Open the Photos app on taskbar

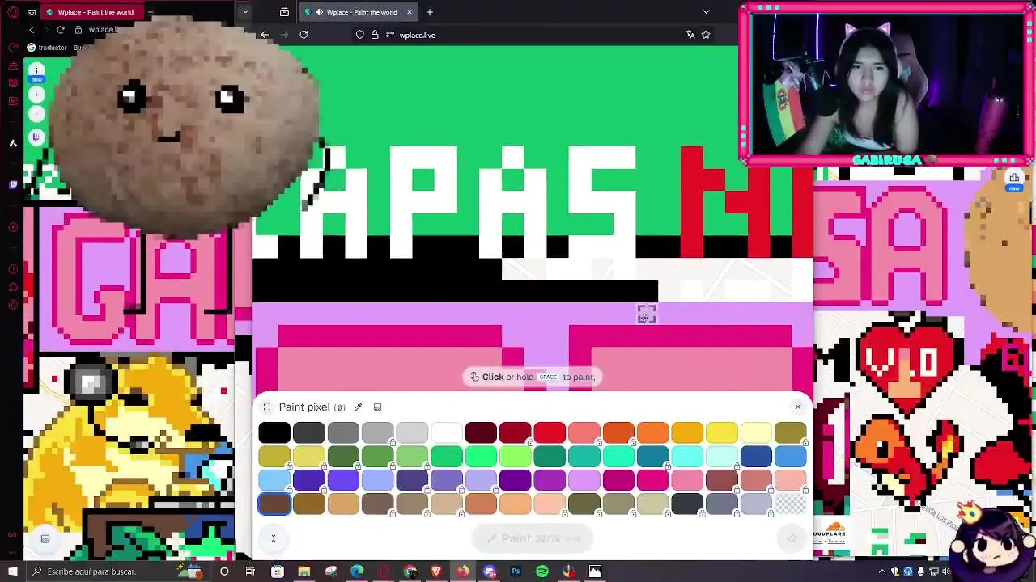[595, 571]
